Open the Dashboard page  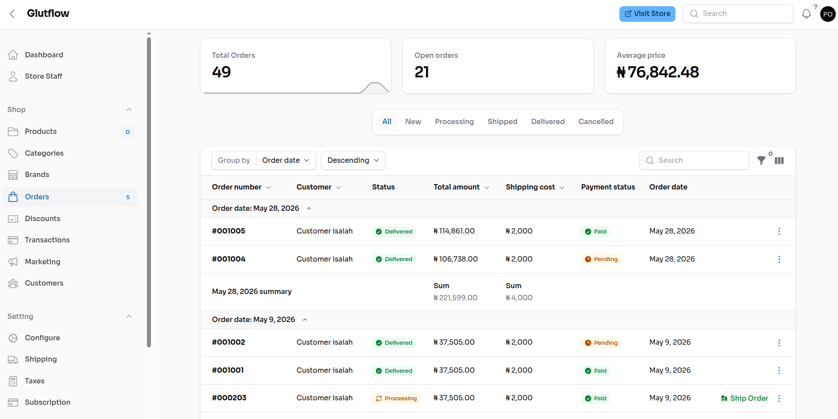click(x=44, y=55)
